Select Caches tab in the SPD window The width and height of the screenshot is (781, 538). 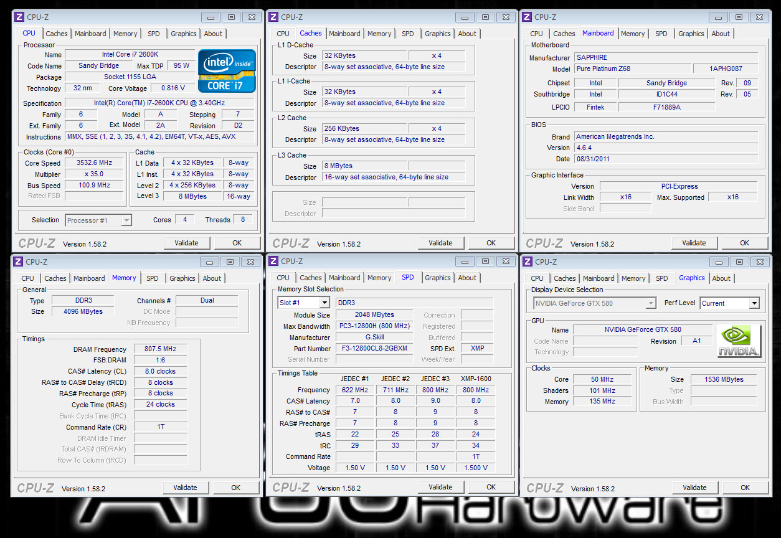tap(311, 278)
